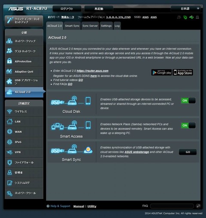Click the Adaptive QoS graph icon
The width and height of the screenshot is (206, 218).
point(9,71)
